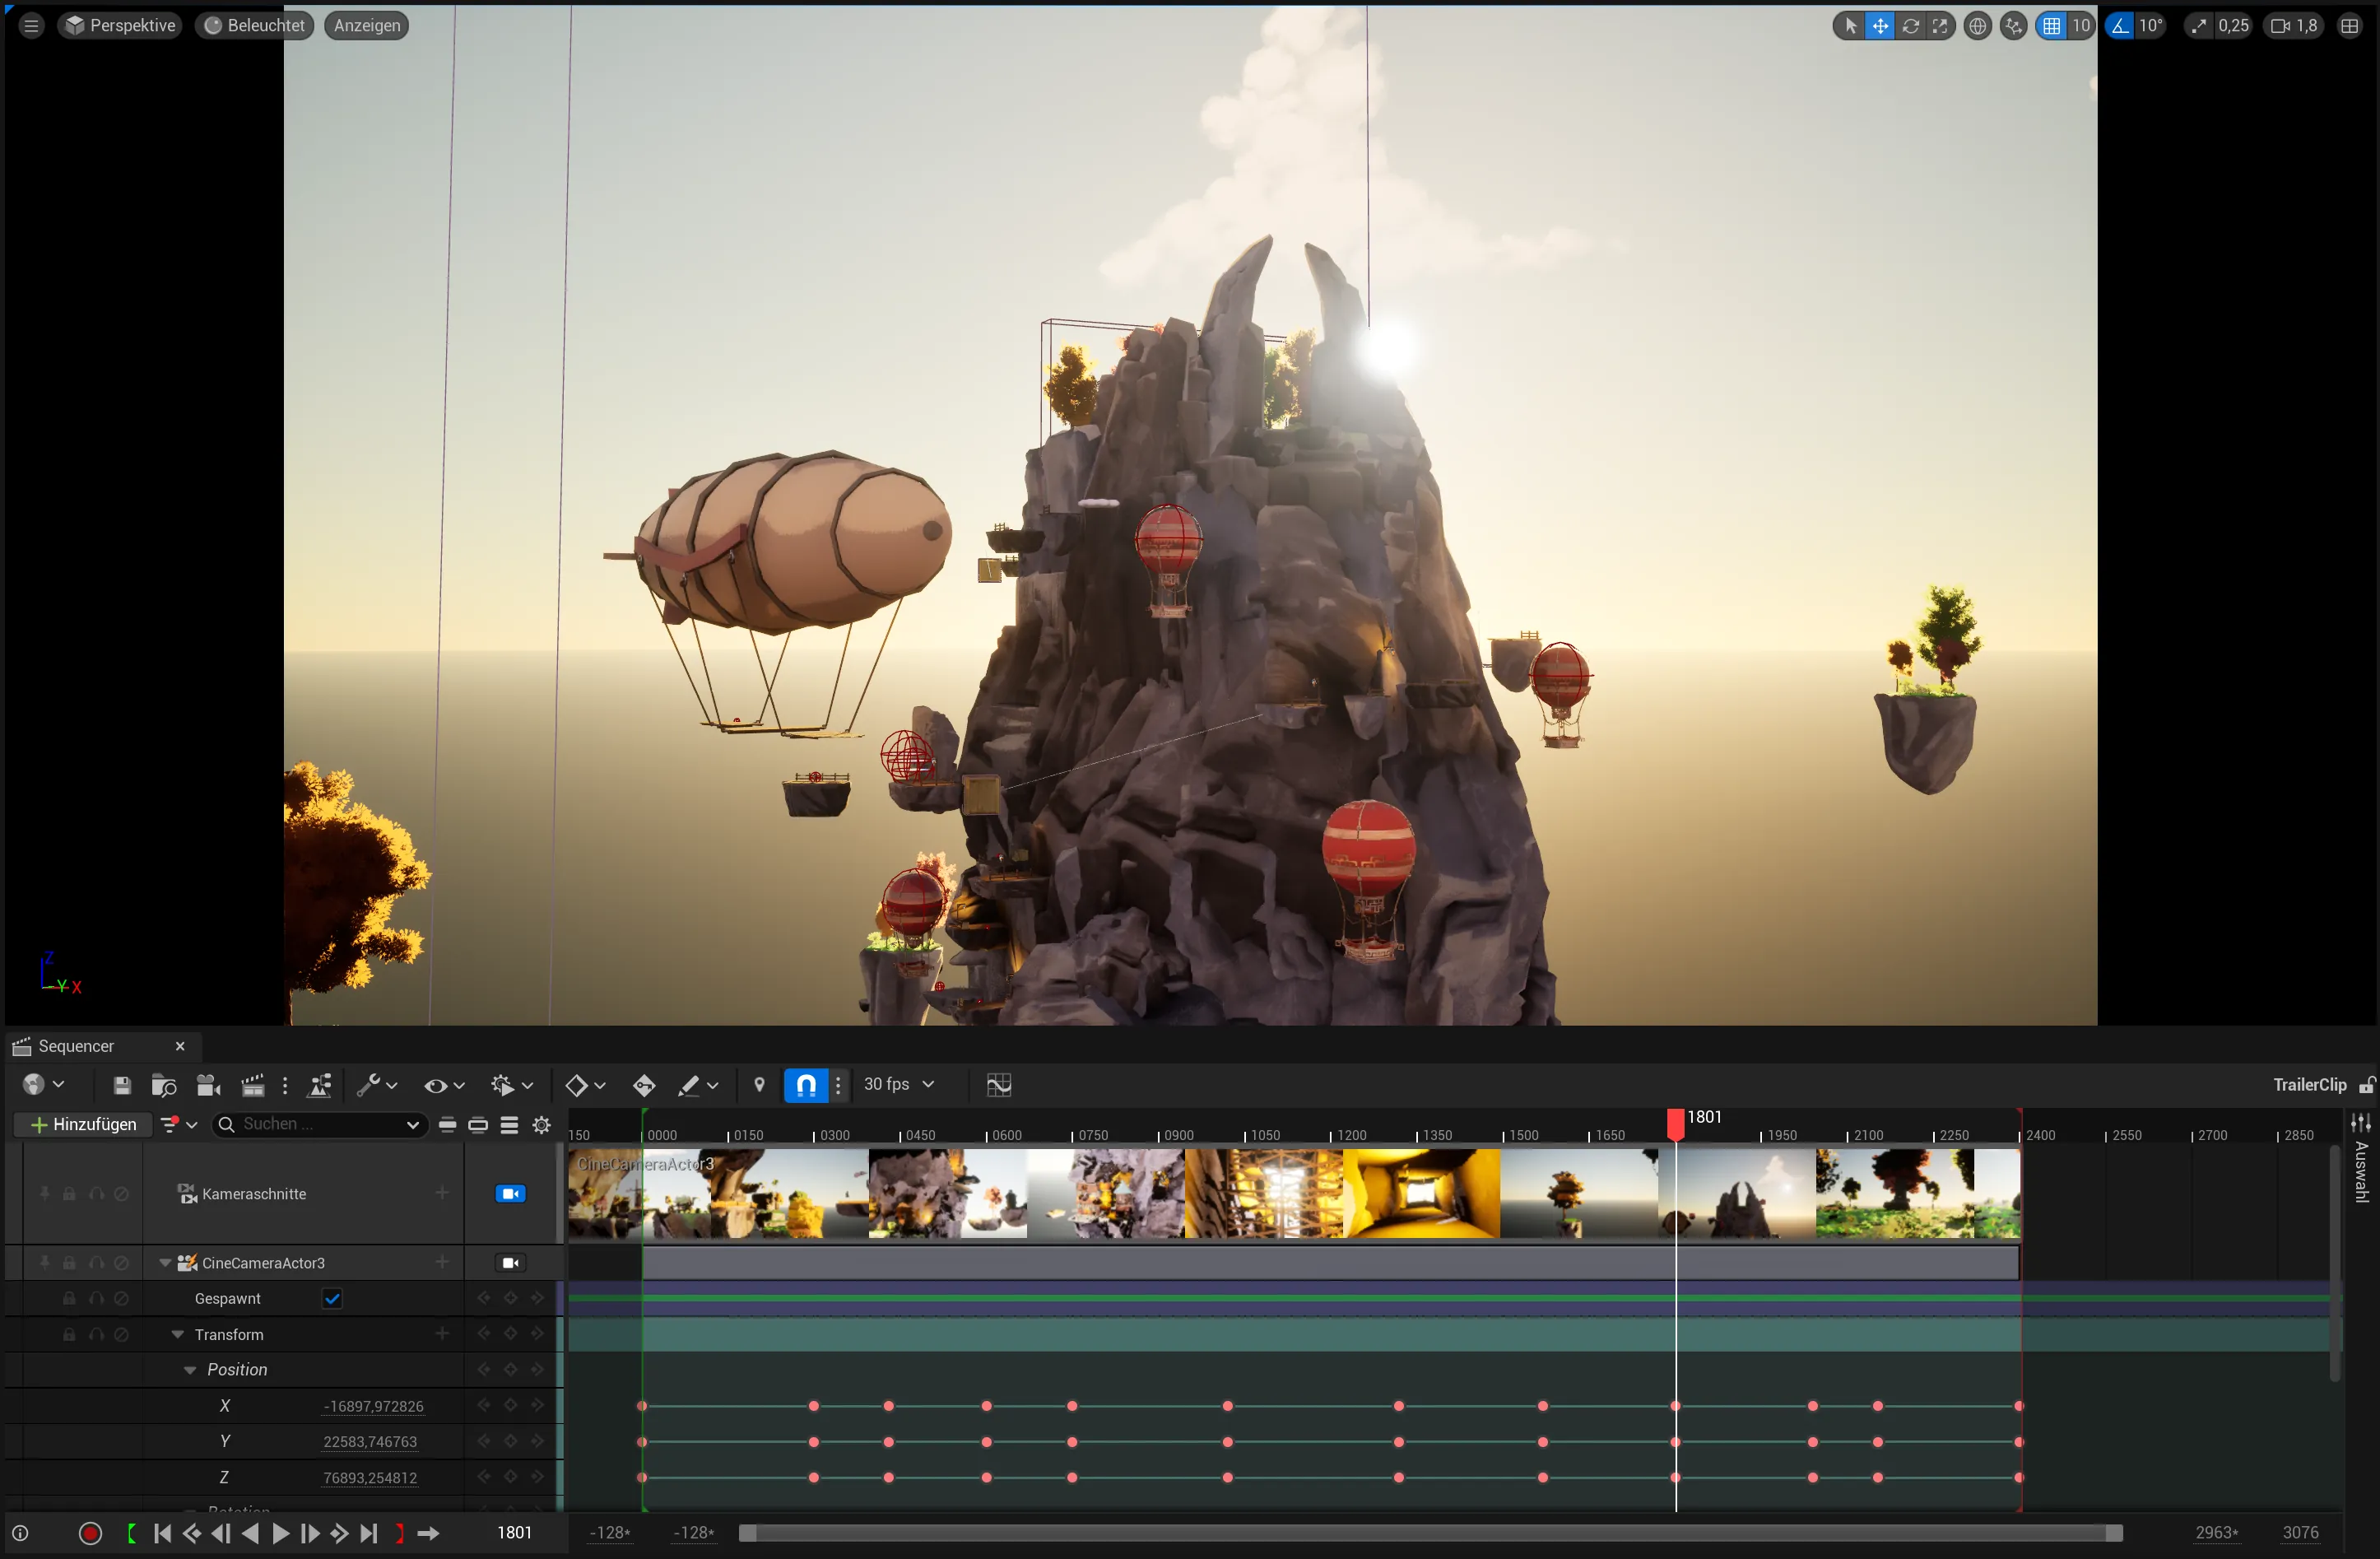This screenshot has height=1559, width=2380.
Task: Open the Sequencer wrench actions dropdown
Action: pyautogui.click(x=378, y=1085)
